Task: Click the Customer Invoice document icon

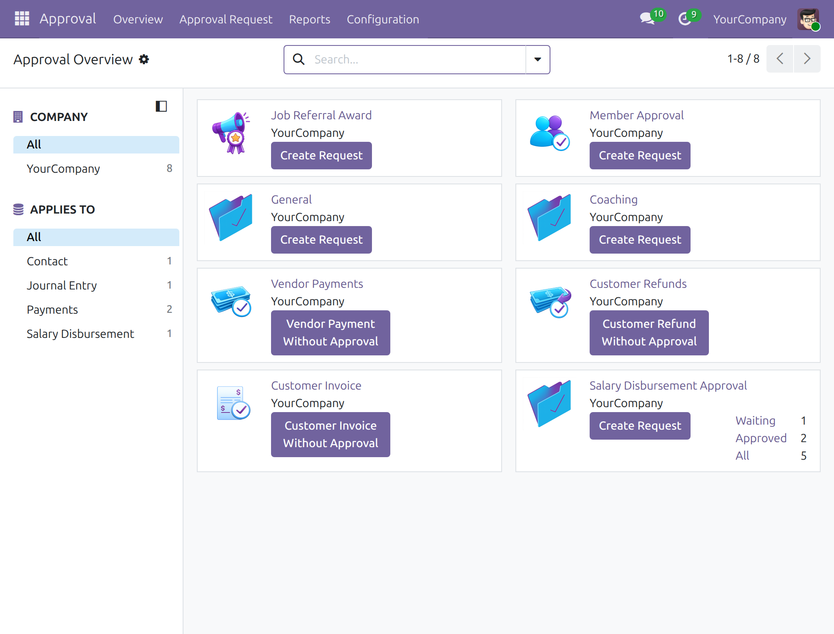Action: 233,403
